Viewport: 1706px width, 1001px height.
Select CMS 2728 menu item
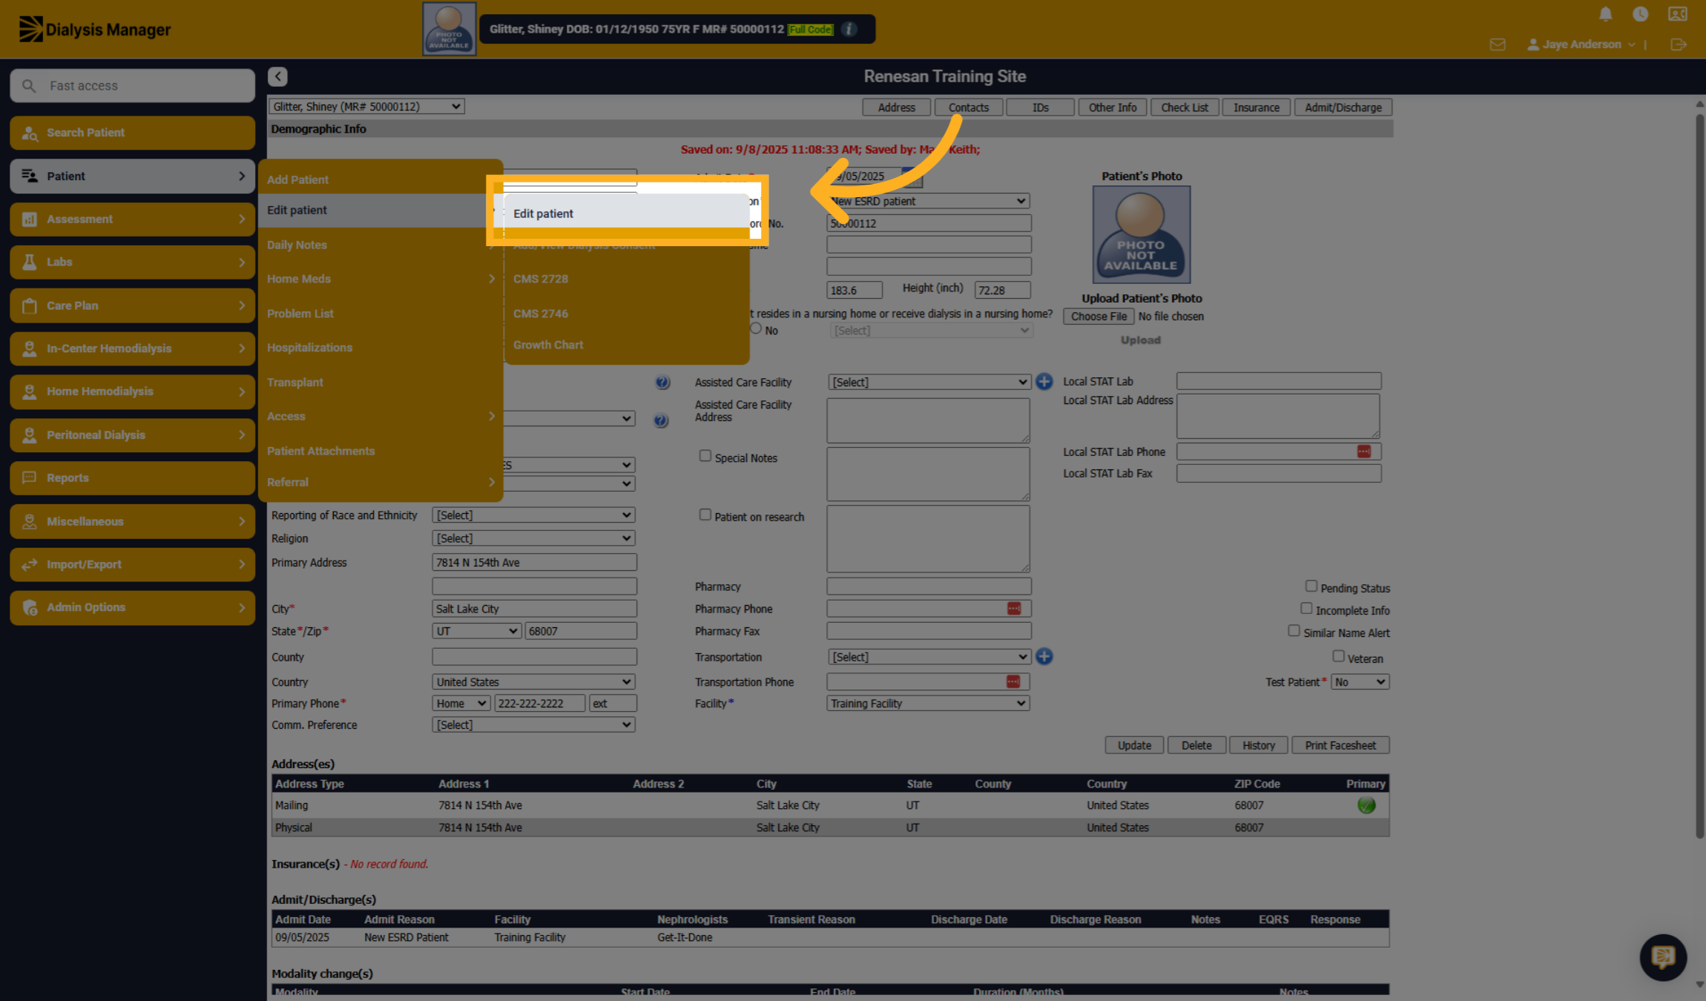pos(541,279)
